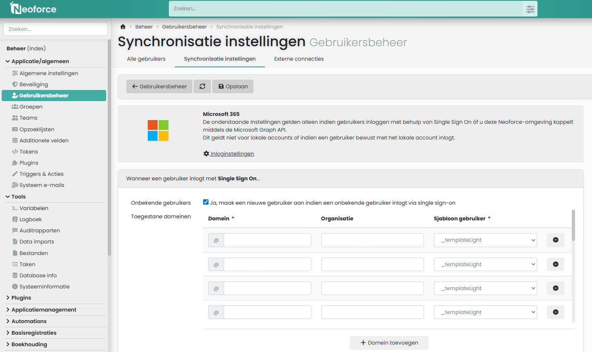Click the Neoforce logo
The image size is (592, 352).
coord(33,9)
